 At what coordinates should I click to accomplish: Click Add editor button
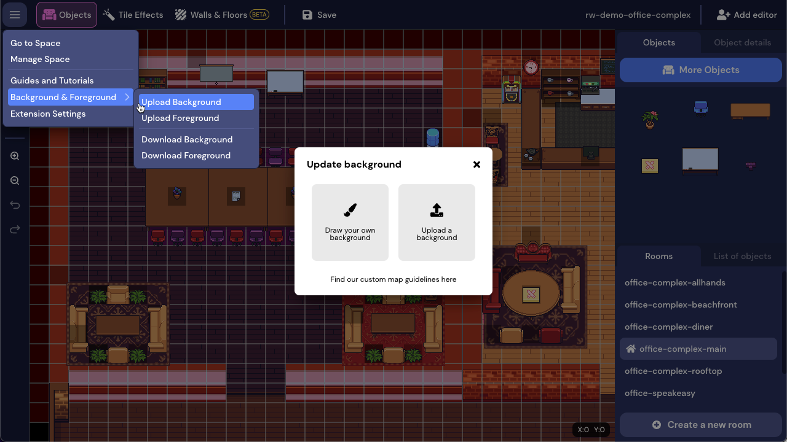click(747, 15)
